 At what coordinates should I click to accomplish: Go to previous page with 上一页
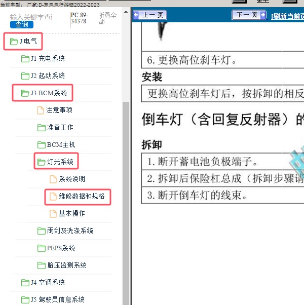coord(149,15)
